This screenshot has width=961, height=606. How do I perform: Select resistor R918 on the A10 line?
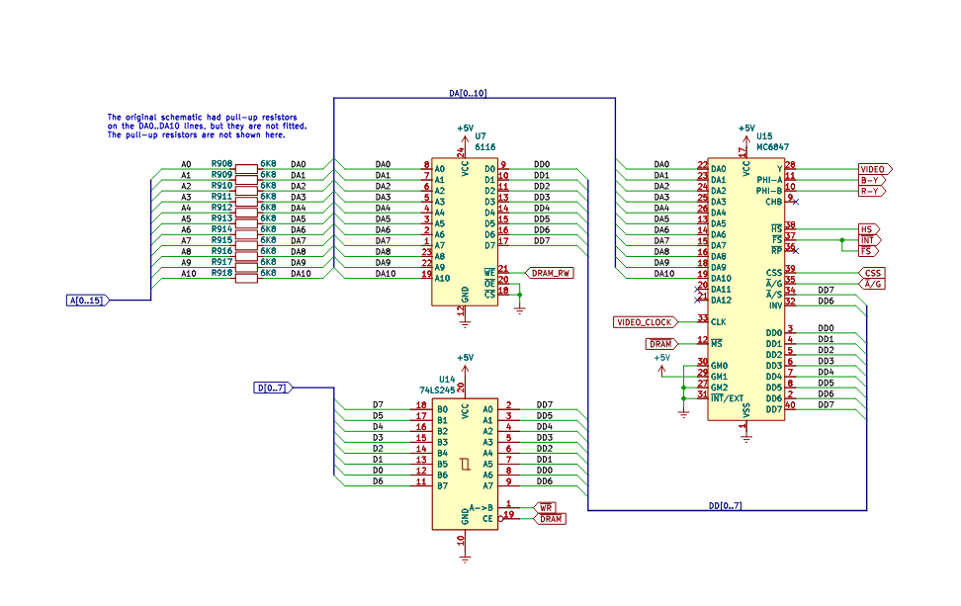tap(246, 274)
